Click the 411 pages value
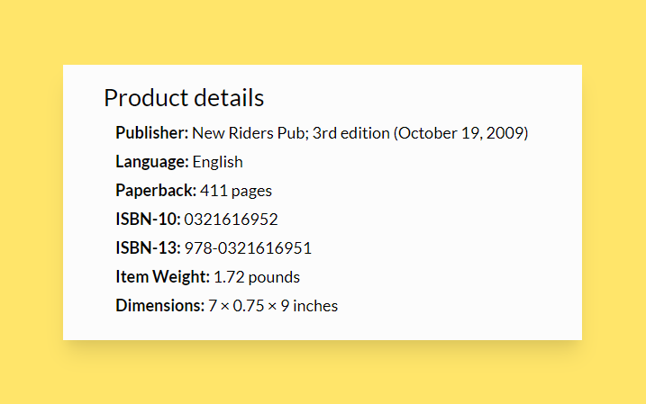Image resolution: width=646 pixels, height=404 pixels. coord(236,191)
